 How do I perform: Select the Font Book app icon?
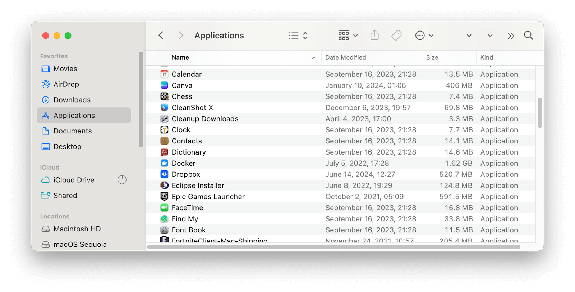click(x=164, y=230)
